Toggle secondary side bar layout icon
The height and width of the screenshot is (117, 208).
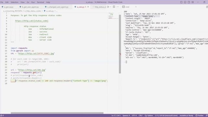(189, 2)
